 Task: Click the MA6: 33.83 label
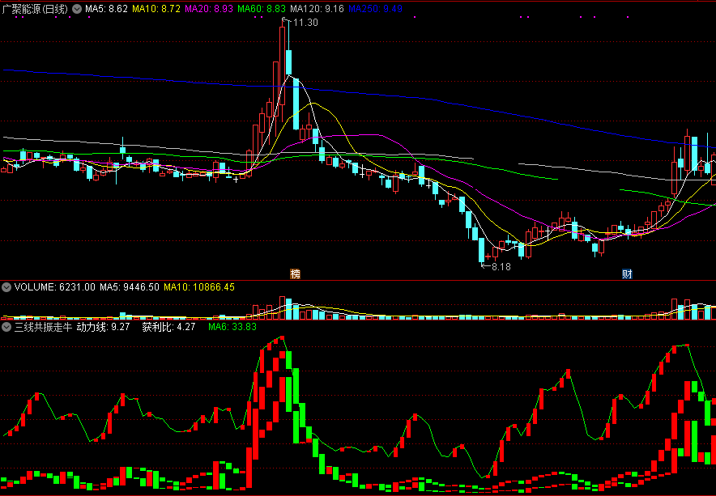pyautogui.click(x=232, y=327)
